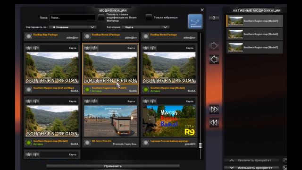Open the Сортировать по Название dropdown
Screen dimensions: 302x170
point(73,27)
